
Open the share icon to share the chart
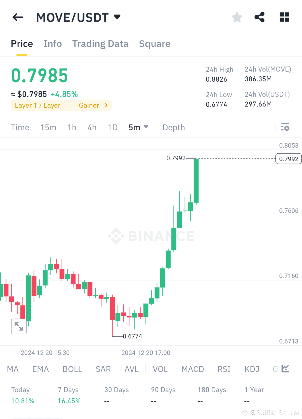tap(259, 17)
